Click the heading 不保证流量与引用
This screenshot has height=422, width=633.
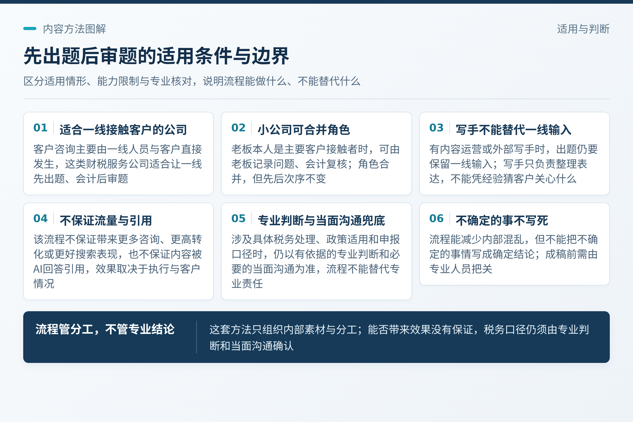point(106,220)
